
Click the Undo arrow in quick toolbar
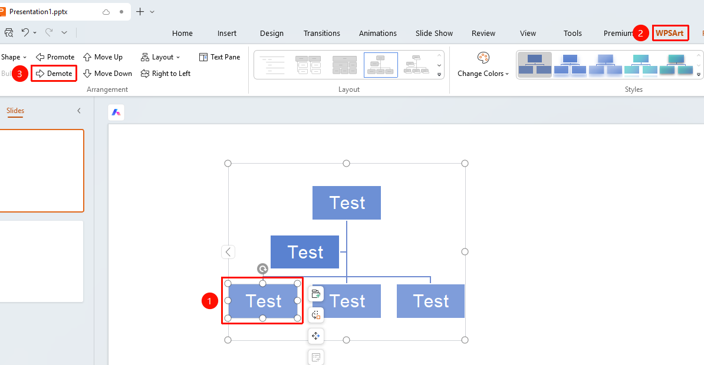click(25, 32)
